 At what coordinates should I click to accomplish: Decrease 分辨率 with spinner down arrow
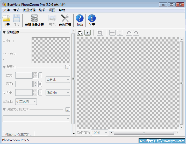(x=35, y=94)
